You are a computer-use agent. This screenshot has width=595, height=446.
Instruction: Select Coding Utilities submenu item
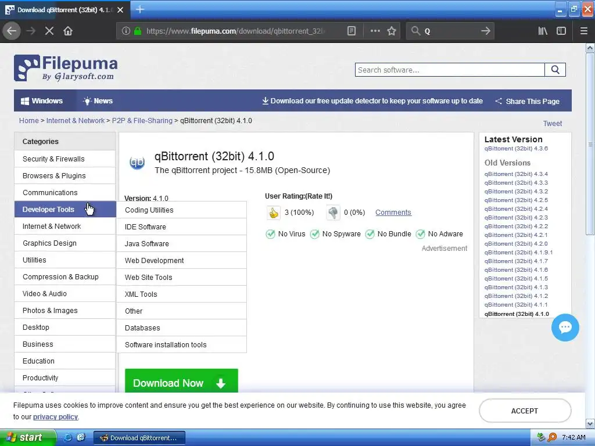click(181, 210)
